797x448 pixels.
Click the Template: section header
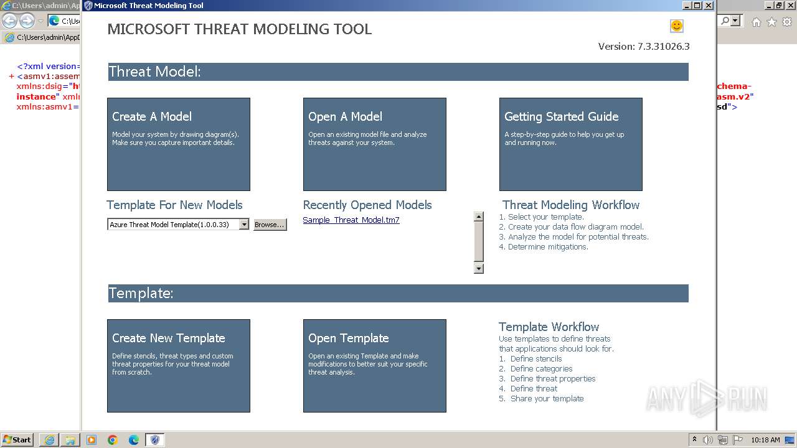398,293
